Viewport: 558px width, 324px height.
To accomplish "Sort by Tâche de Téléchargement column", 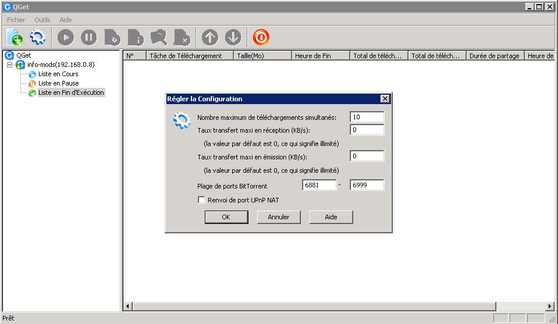I will tap(190, 55).
